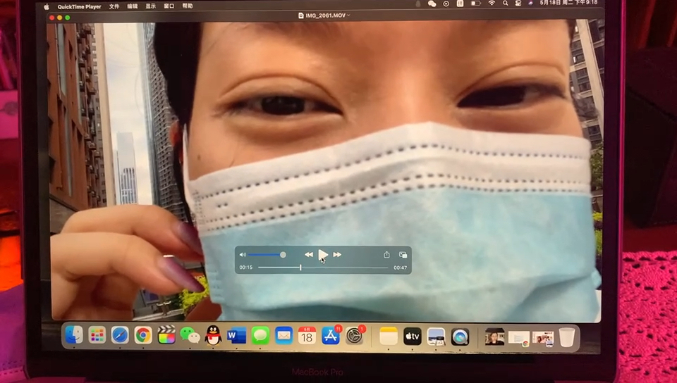Open Final Cut Pro from the dock

[166, 336]
